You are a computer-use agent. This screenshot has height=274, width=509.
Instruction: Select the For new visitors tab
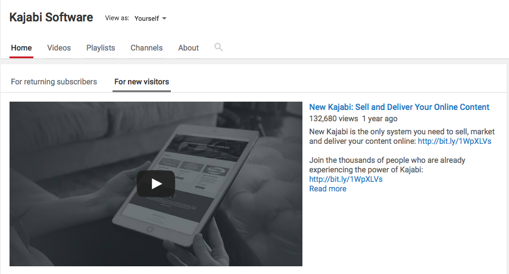coord(142,81)
